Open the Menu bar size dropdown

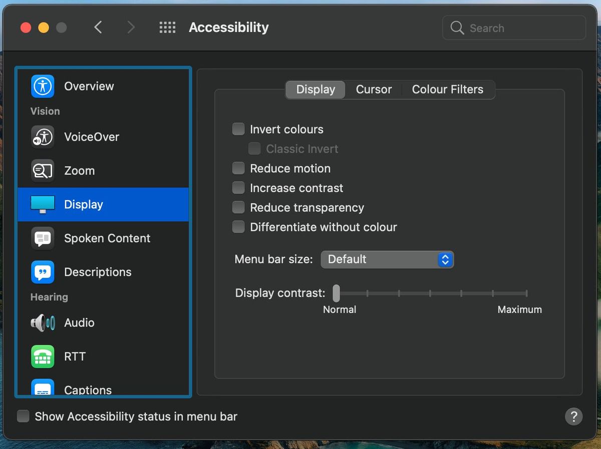tap(387, 259)
